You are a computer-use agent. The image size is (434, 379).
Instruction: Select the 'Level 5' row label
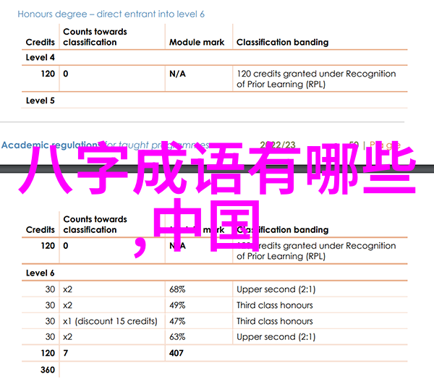(40, 101)
